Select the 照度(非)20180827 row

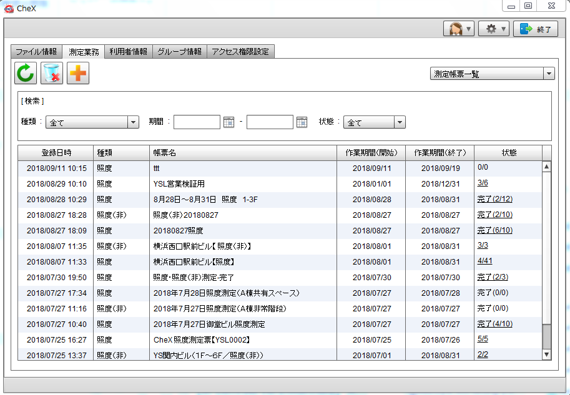280,215
